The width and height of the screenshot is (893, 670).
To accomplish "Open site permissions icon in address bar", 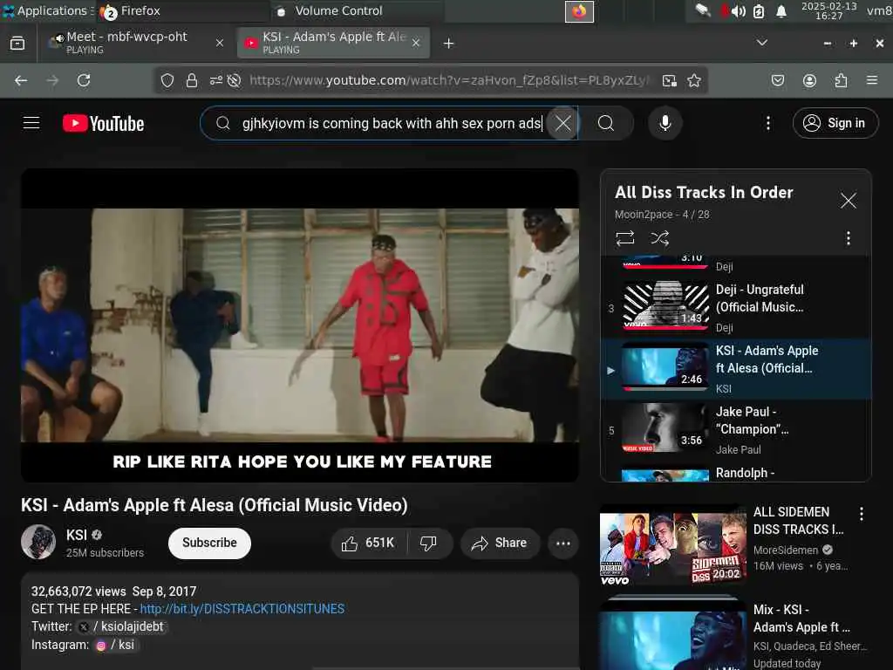I will [x=216, y=80].
